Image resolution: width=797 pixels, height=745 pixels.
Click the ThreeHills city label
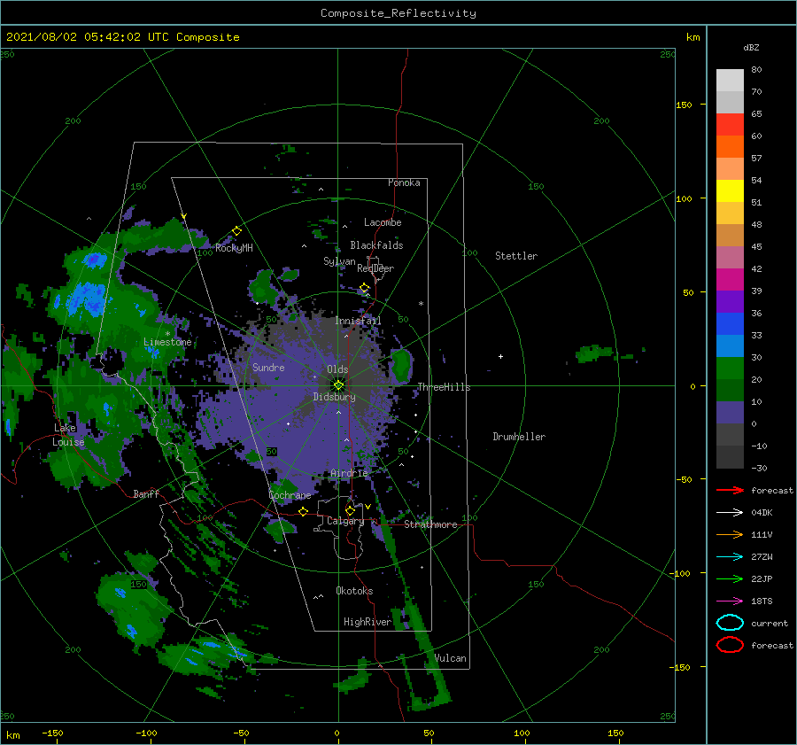pos(445,387)
